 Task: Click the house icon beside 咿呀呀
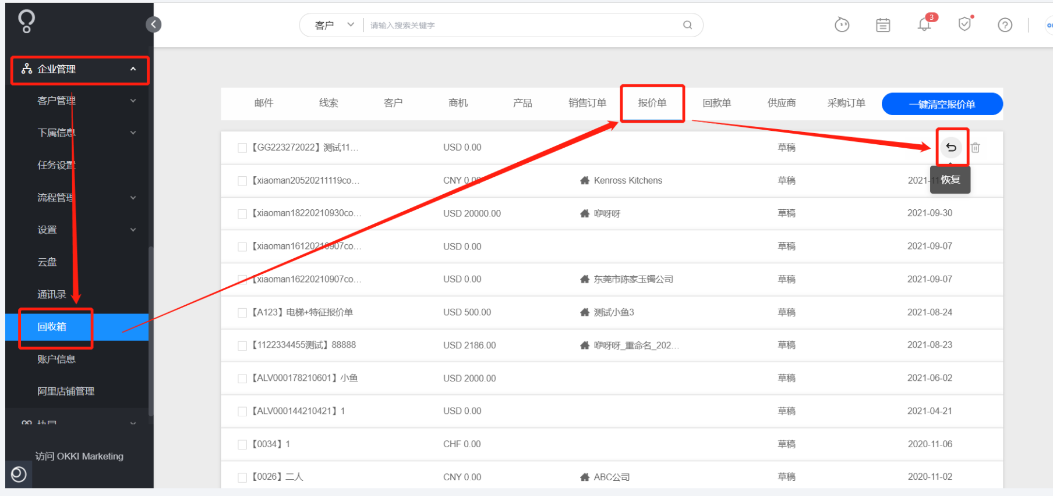click(x=585, y=213)
